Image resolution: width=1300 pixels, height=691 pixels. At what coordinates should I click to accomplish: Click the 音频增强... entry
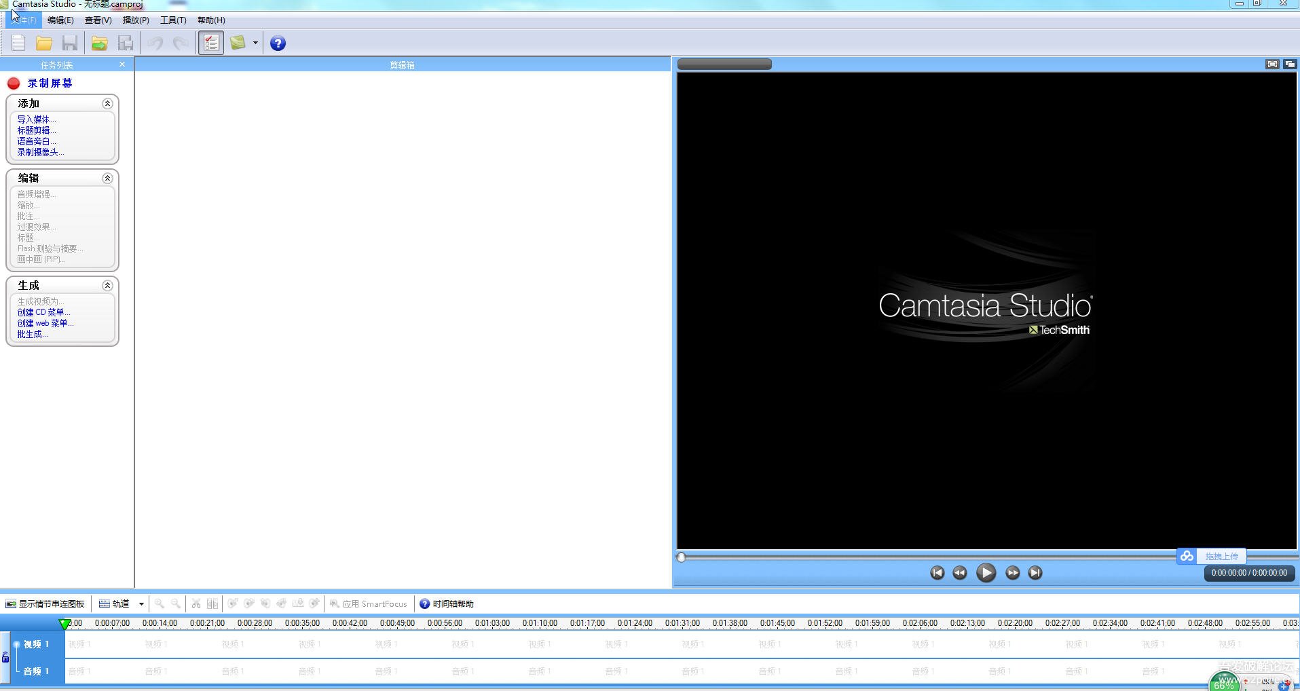coord(37,194)
